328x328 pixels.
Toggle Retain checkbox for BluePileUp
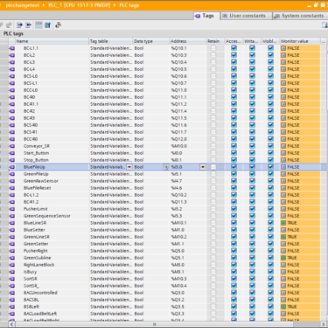[x=213, y=167]
